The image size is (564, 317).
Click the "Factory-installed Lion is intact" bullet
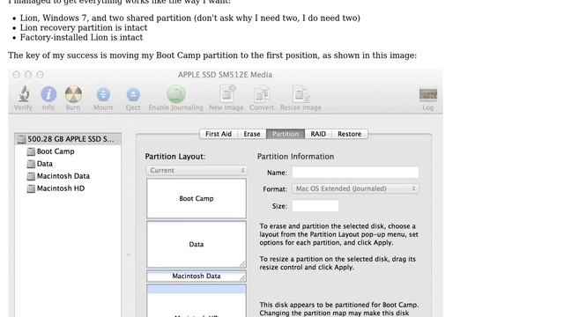81,37
